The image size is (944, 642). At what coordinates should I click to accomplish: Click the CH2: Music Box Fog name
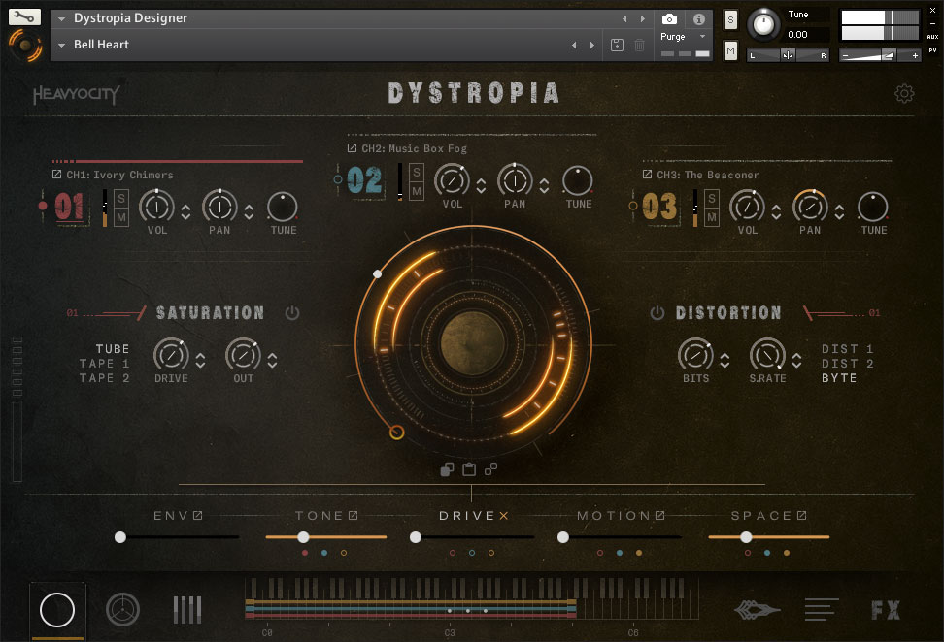pyautogui.click(x=414, y=148)
